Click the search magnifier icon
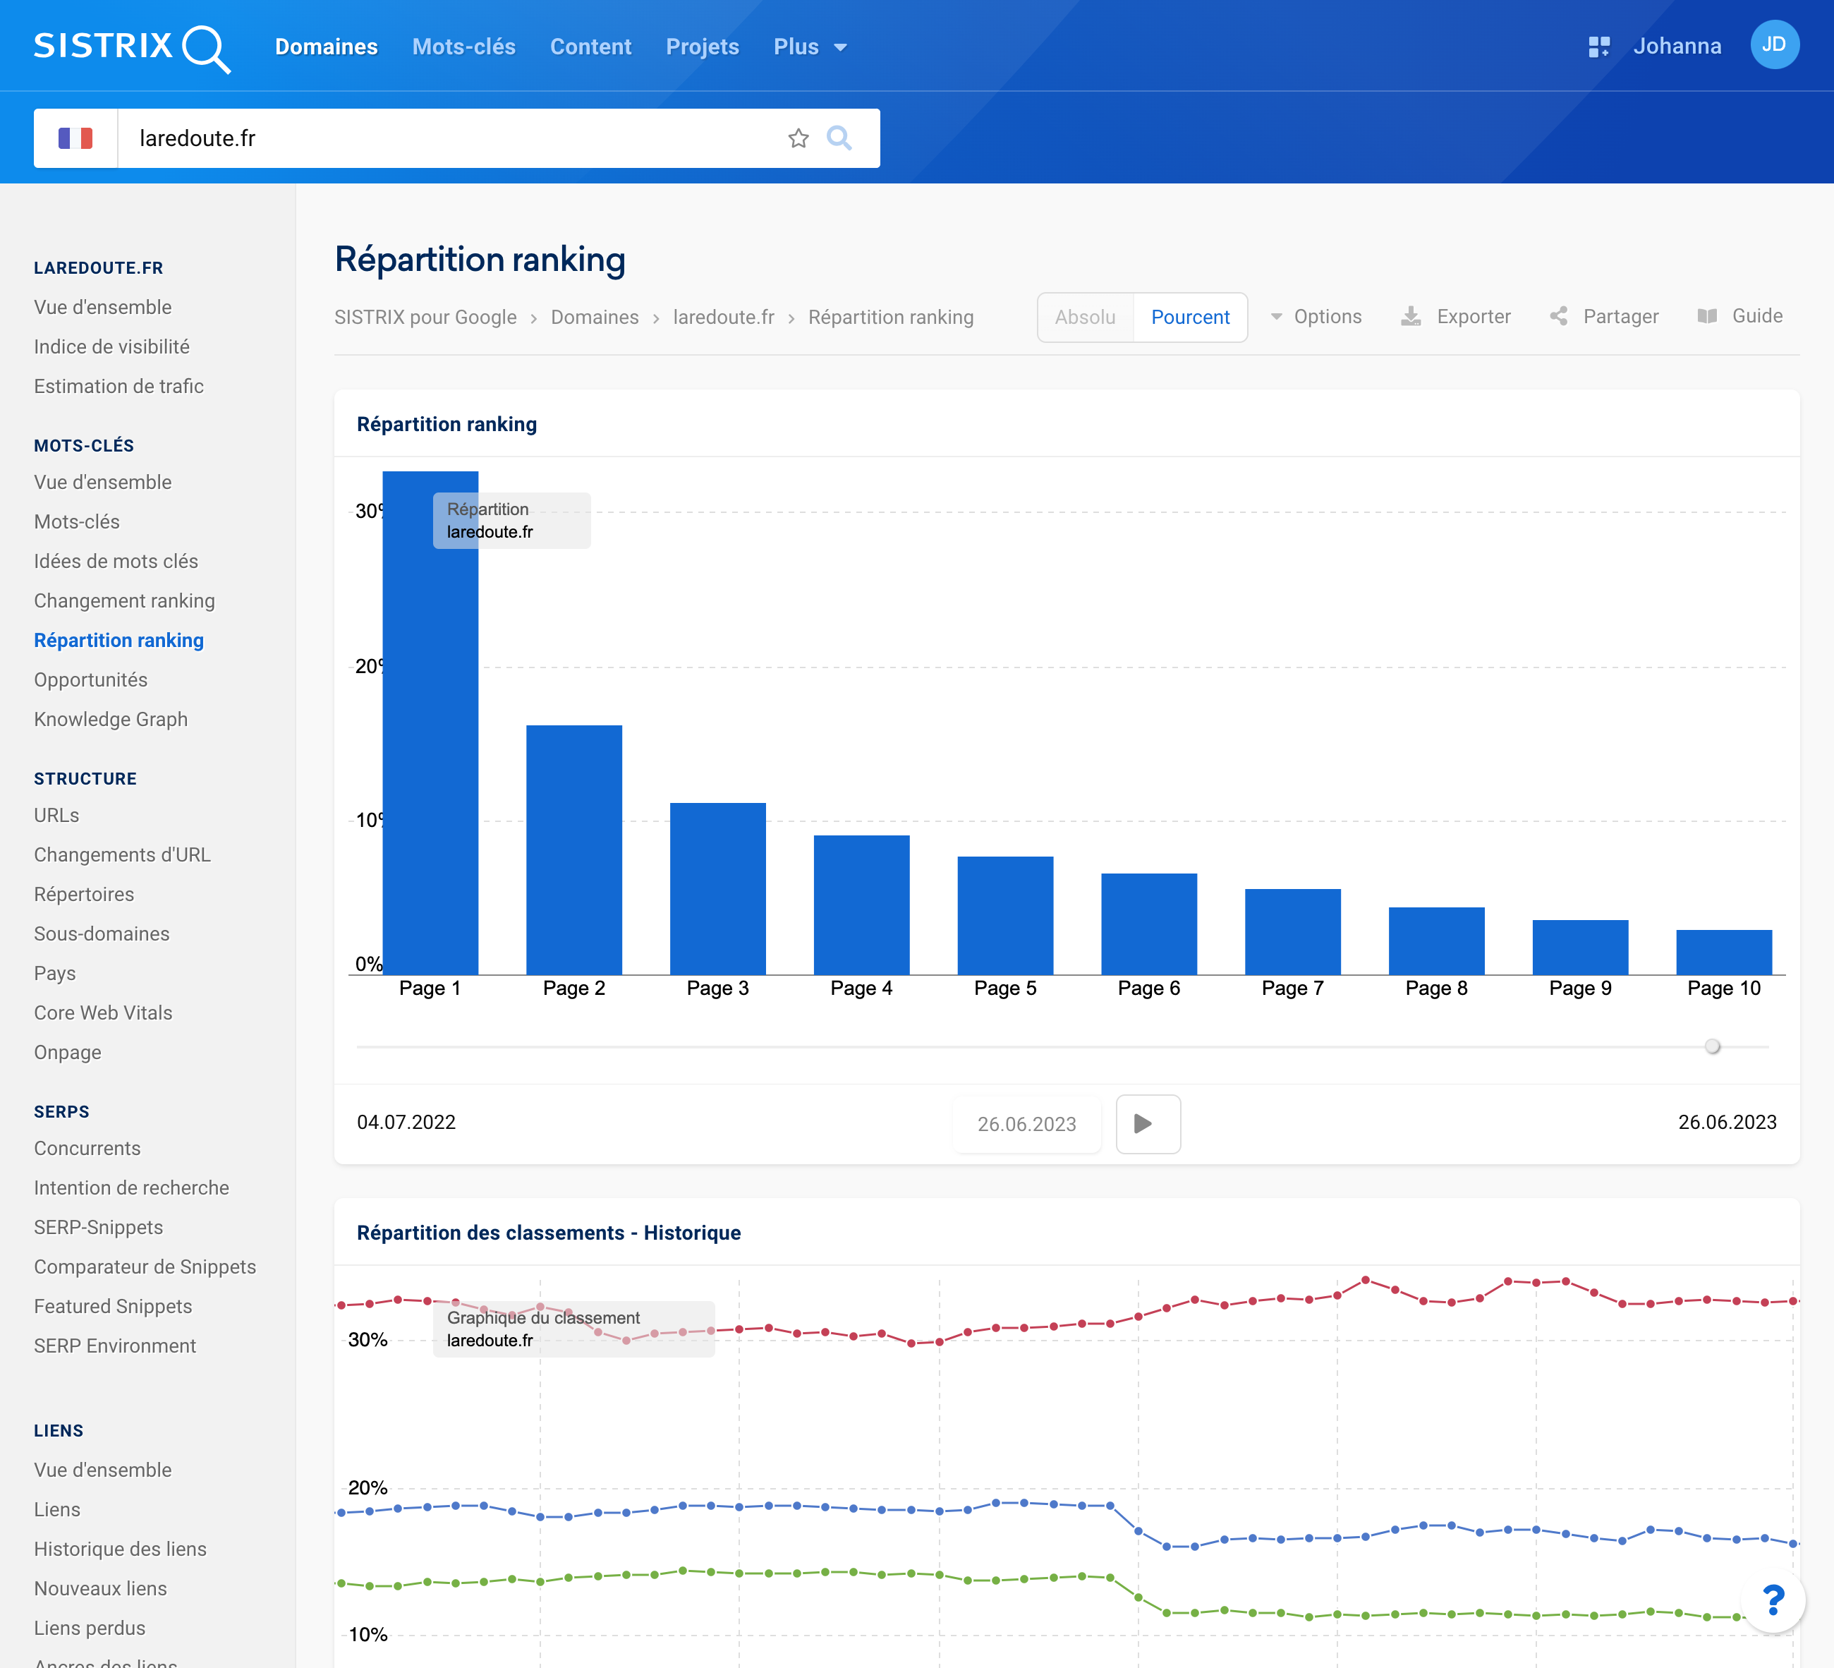Viewport: 1834px width, 1668px height. (839, 138)
